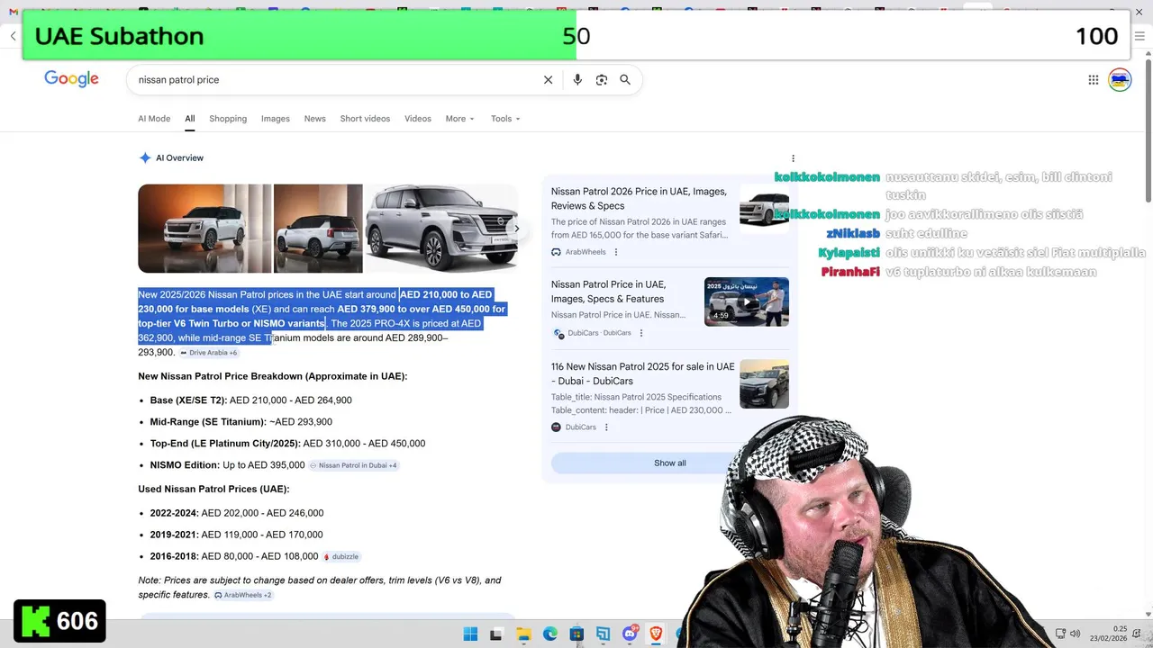The width and height of the screenshot is (1153, 648).
Task: Switch to News tab
Action: 314,119
